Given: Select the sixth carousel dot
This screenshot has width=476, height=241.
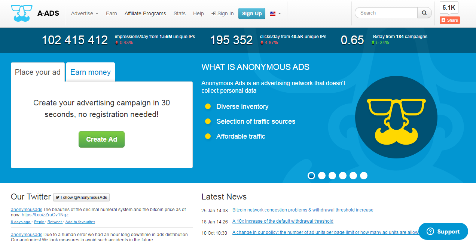Looking at the screenshot, I should point(364,176).
